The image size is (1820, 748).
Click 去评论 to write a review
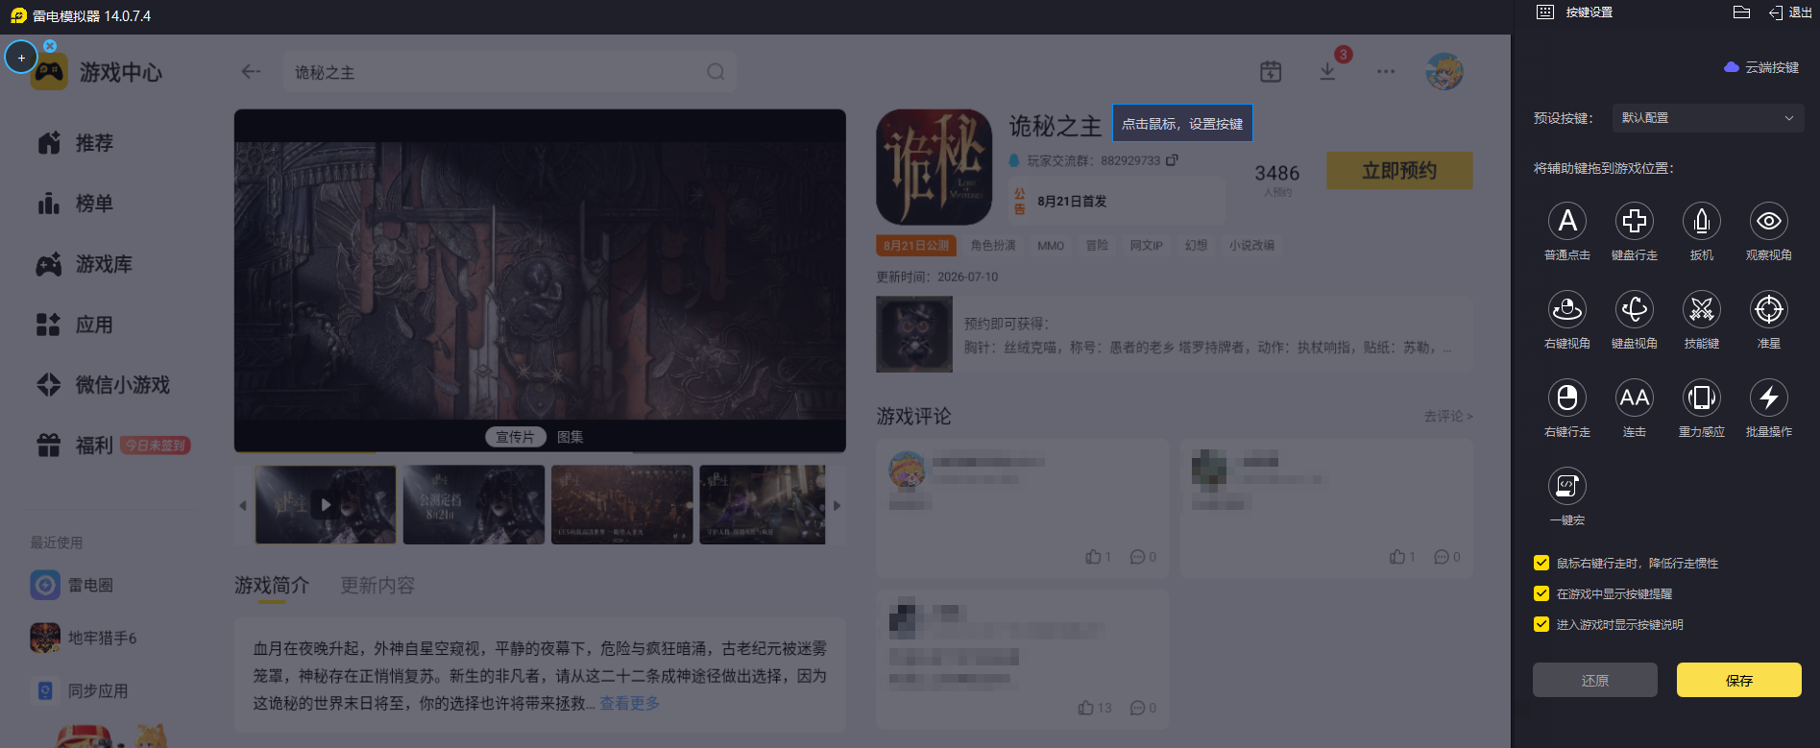[x=1448, y=416]
